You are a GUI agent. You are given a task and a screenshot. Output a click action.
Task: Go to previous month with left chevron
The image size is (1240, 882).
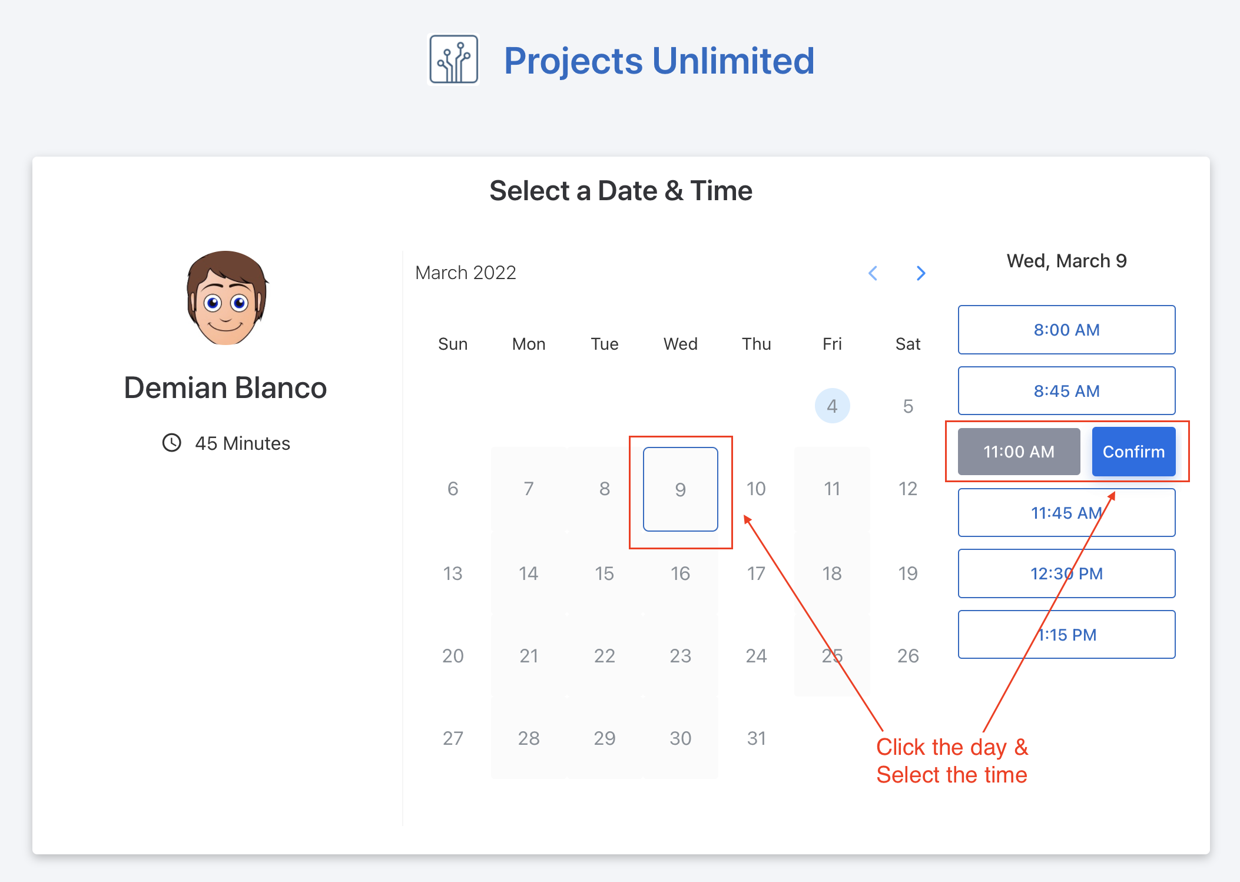click(873, 273)
